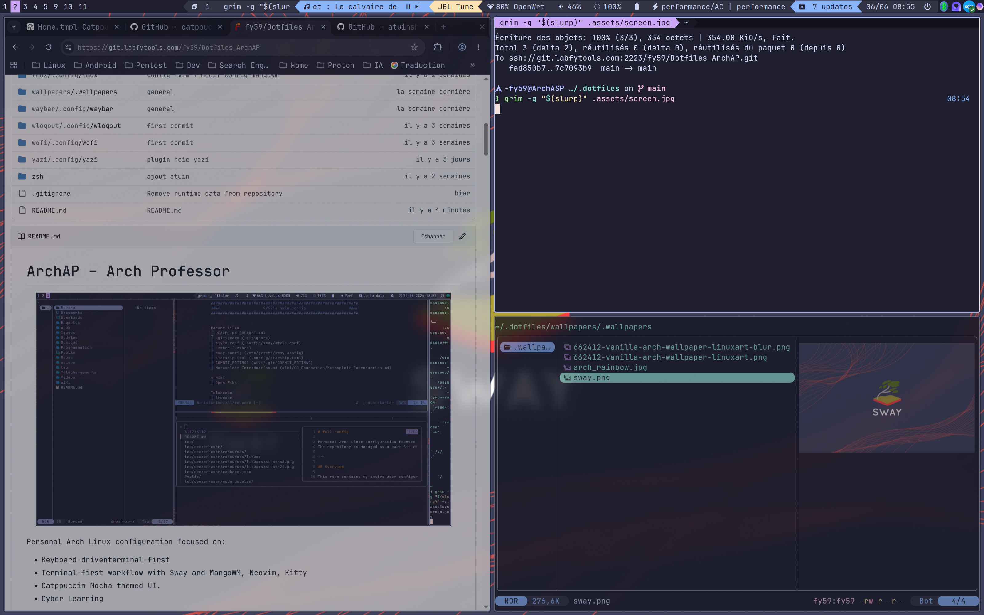
Task: Open the Dev bookmarks folder
Action: pos(188,65)
